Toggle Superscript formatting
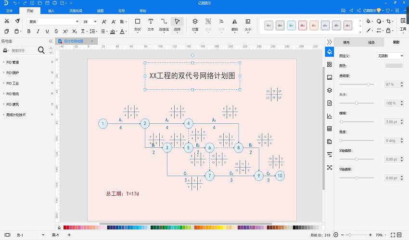Image resolution: width=409 pixels, height=240 pixels. click(65, 31)
